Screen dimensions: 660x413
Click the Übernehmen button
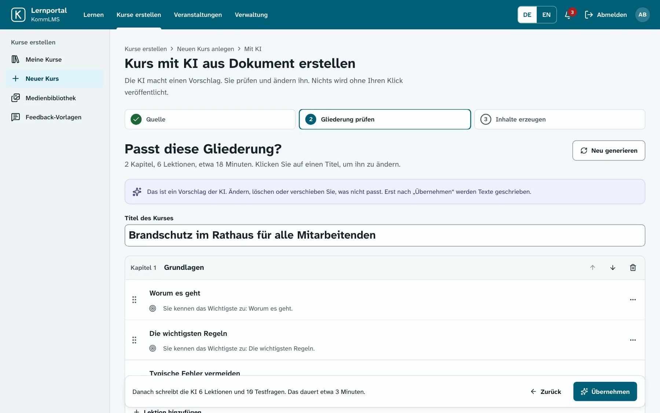point(605,392)
